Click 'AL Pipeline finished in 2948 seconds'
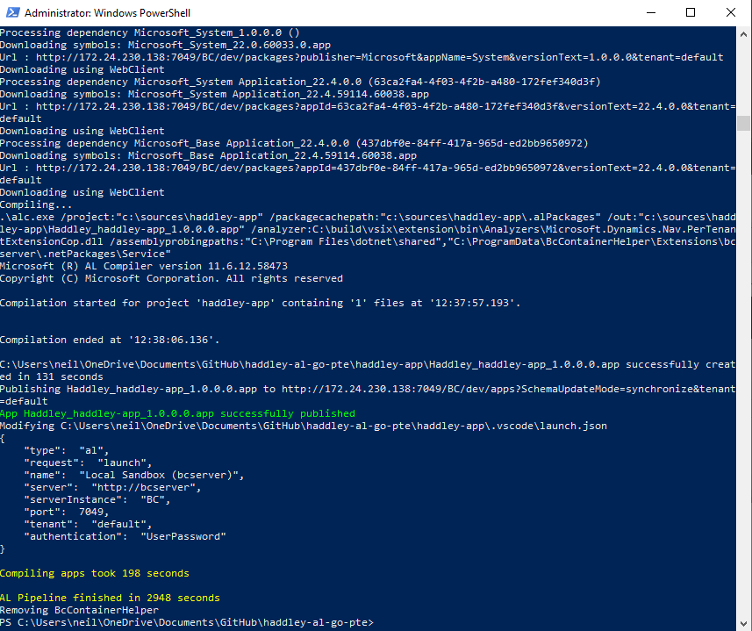This screenshot has height=631, width=752. 110,598
